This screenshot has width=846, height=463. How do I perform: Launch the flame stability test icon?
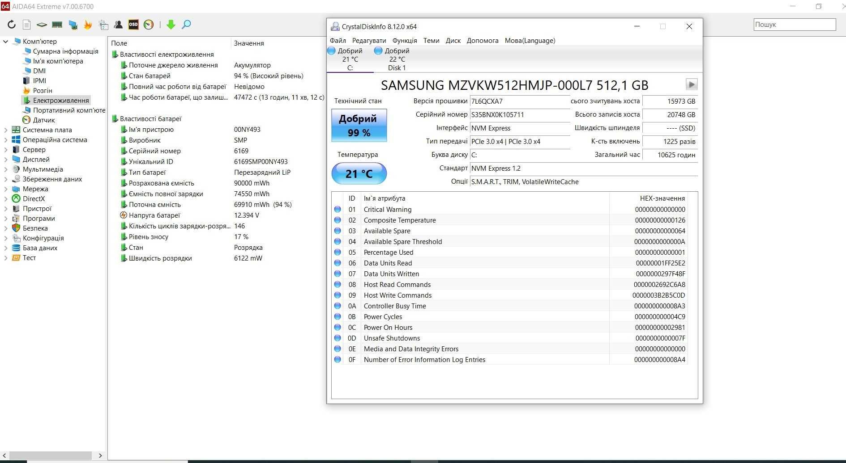[x=88, y=25]
